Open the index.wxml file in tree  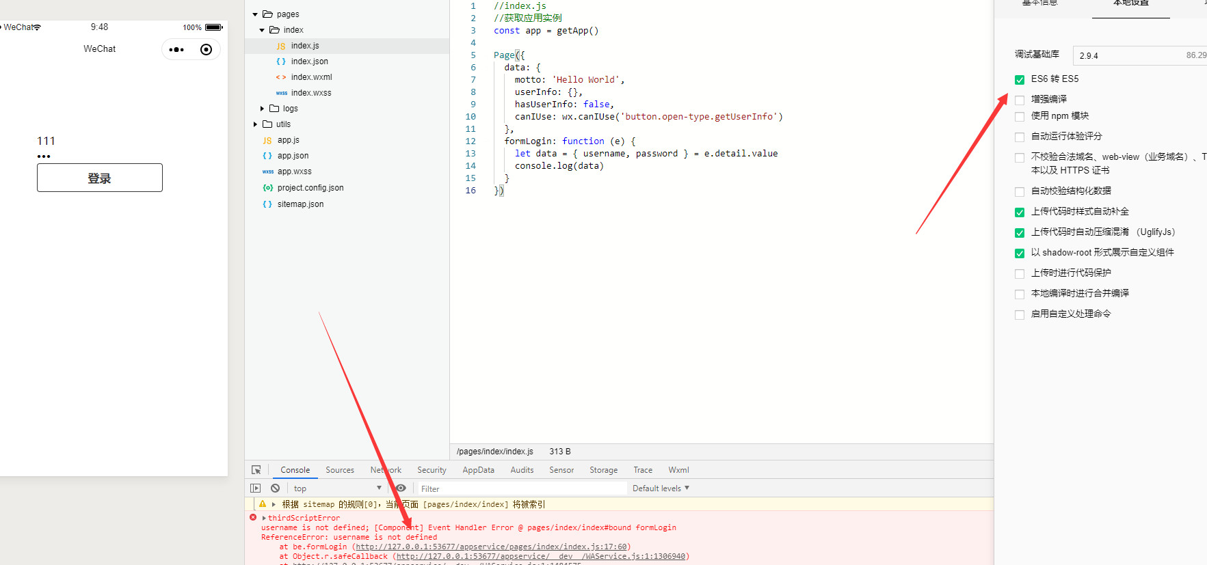(x=311, y=77)
